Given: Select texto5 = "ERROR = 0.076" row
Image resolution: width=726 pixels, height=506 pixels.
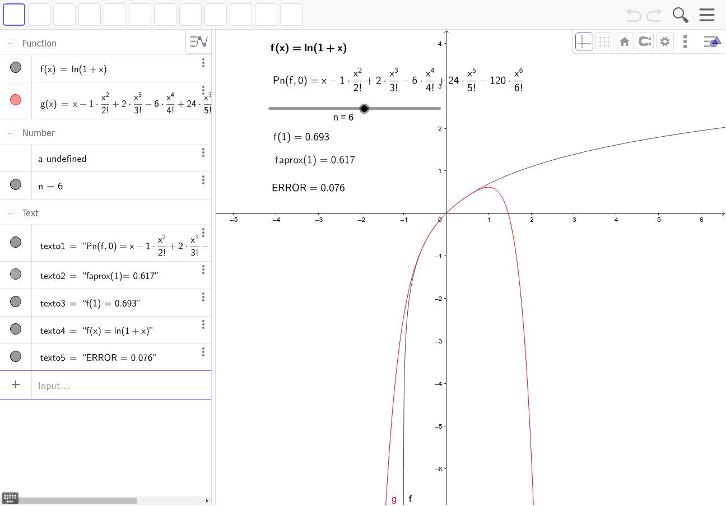Looking at the screenshot, I should 122,358.
